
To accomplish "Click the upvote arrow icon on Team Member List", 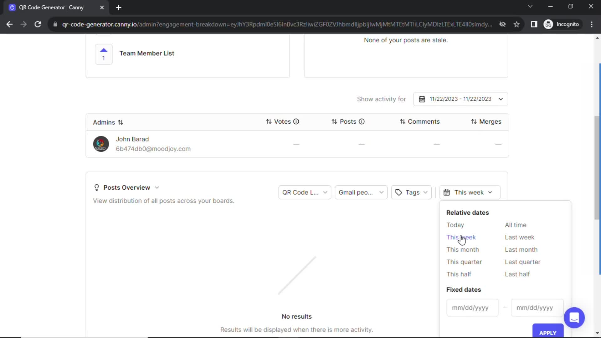I will (103, 50).
